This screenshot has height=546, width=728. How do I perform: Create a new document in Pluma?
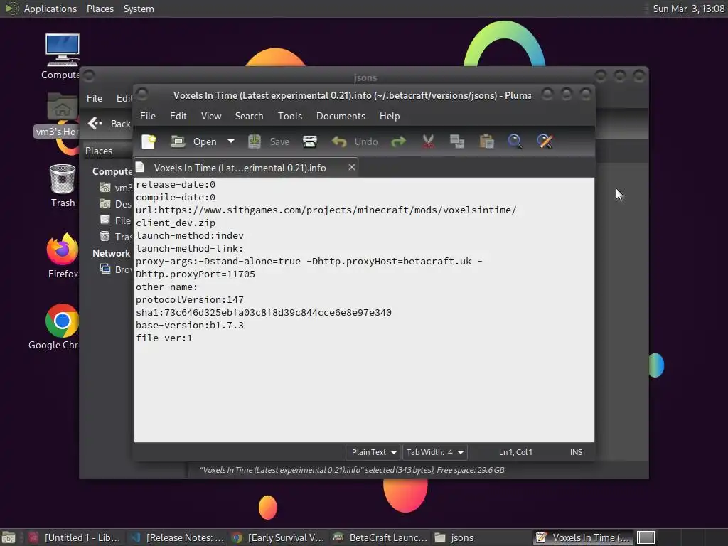(x=149, y=141)
